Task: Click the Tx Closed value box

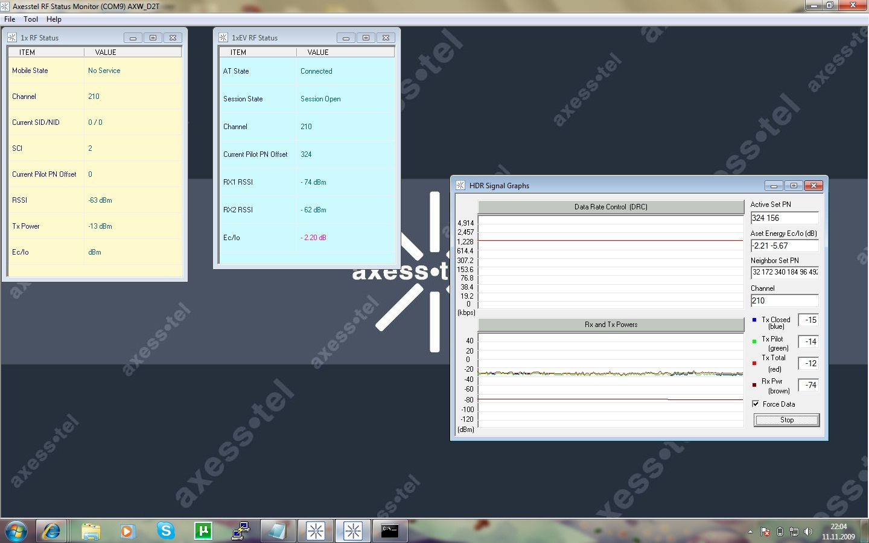Action: pyautogui.click(x=809, y=320)
